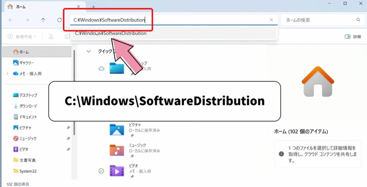The height and width of the screenshot is (187, 367).
Task: Click the navigation pane scrollbar
Action: pyautogui.click(x=74, y=93)
